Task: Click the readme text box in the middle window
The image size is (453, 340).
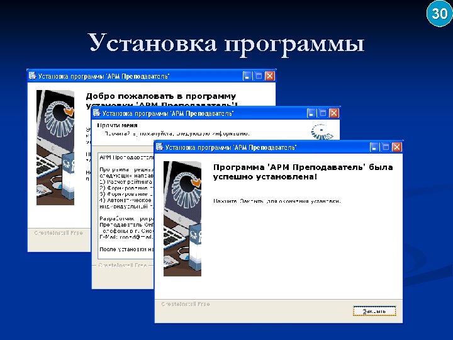Action: (x=126, y=205)
